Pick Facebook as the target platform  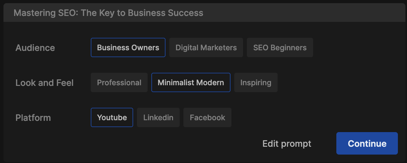(207, 117)
